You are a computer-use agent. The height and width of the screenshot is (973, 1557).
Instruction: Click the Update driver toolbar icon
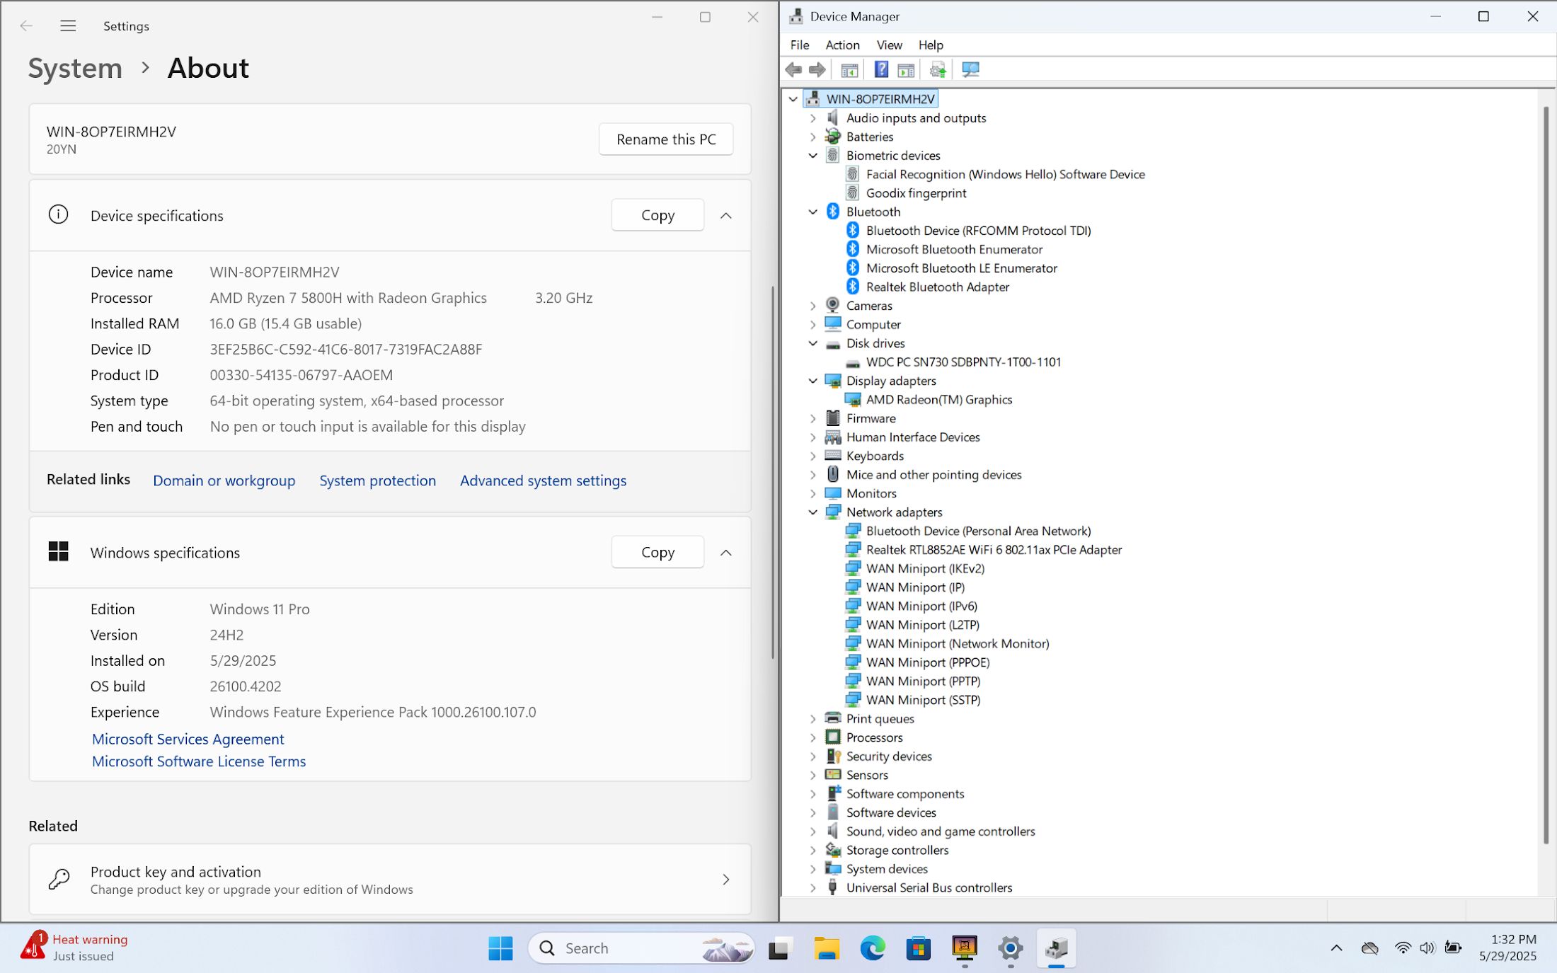click(x=938, y=69)
